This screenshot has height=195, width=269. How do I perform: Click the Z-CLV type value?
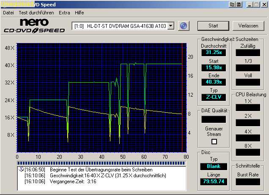(x=214, y=97)
